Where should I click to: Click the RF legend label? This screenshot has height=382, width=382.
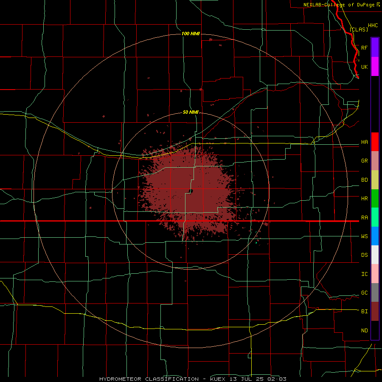point(365,48)
